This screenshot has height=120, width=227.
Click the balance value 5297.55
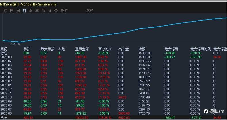(144, 109)
